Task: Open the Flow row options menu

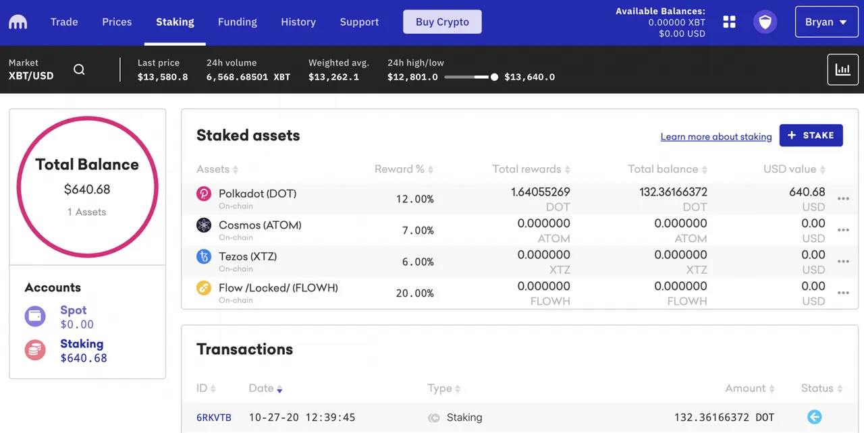Action: (842, 293)
